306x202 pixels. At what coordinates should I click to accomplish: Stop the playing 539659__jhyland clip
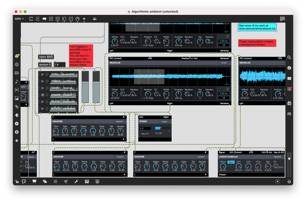(43, 95)
